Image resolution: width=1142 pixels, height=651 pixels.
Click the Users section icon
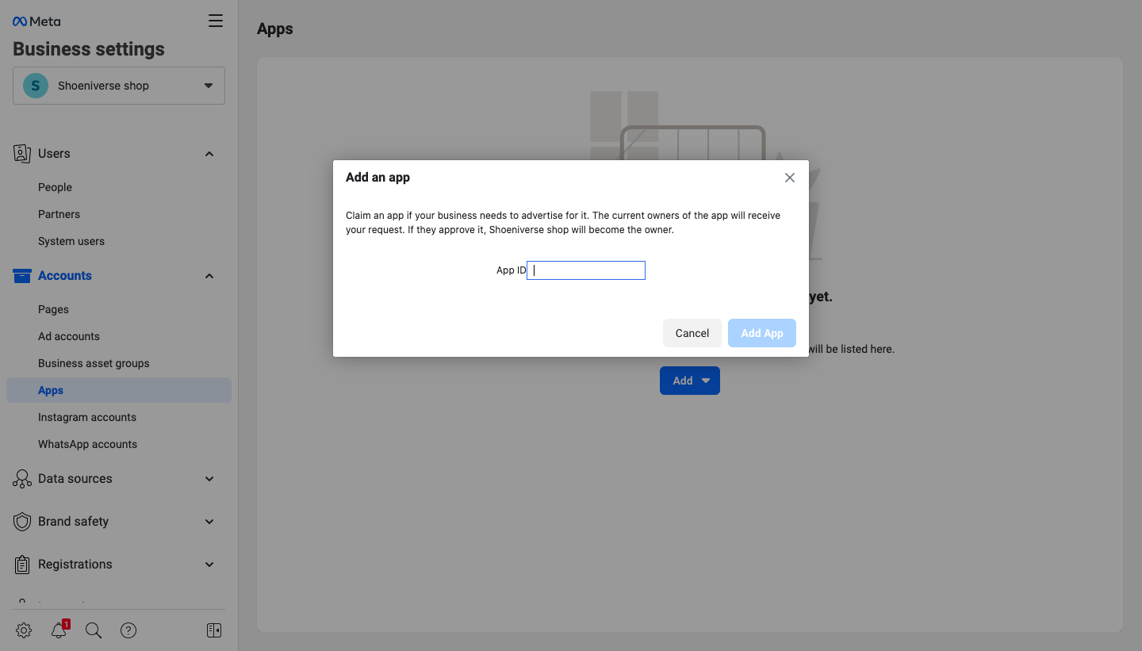click(22, 153)
